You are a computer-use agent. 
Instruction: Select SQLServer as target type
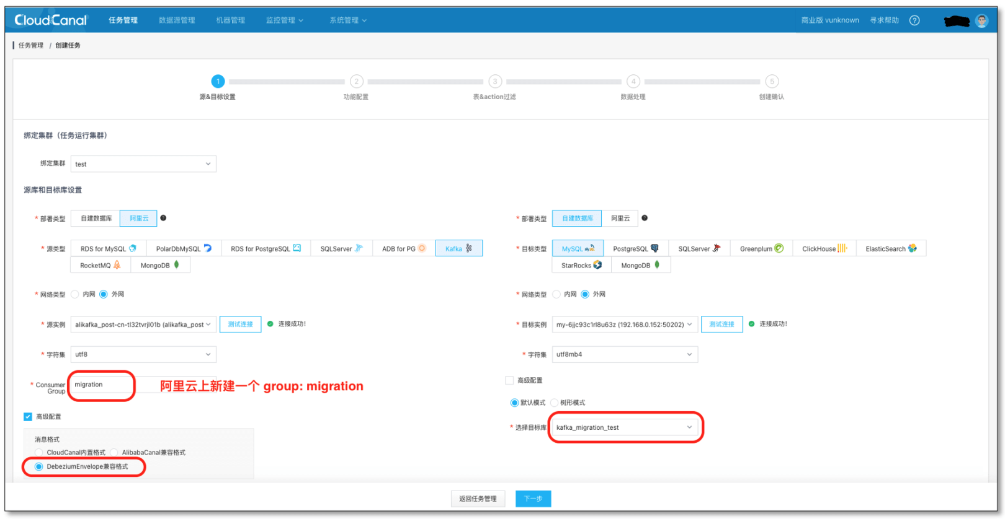click(699, 248)
